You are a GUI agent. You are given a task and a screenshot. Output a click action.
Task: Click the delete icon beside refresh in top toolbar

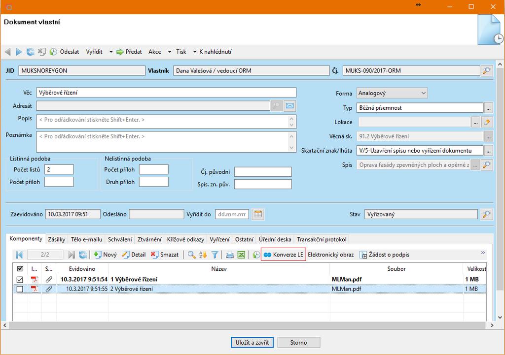click(x=41, y=52)
